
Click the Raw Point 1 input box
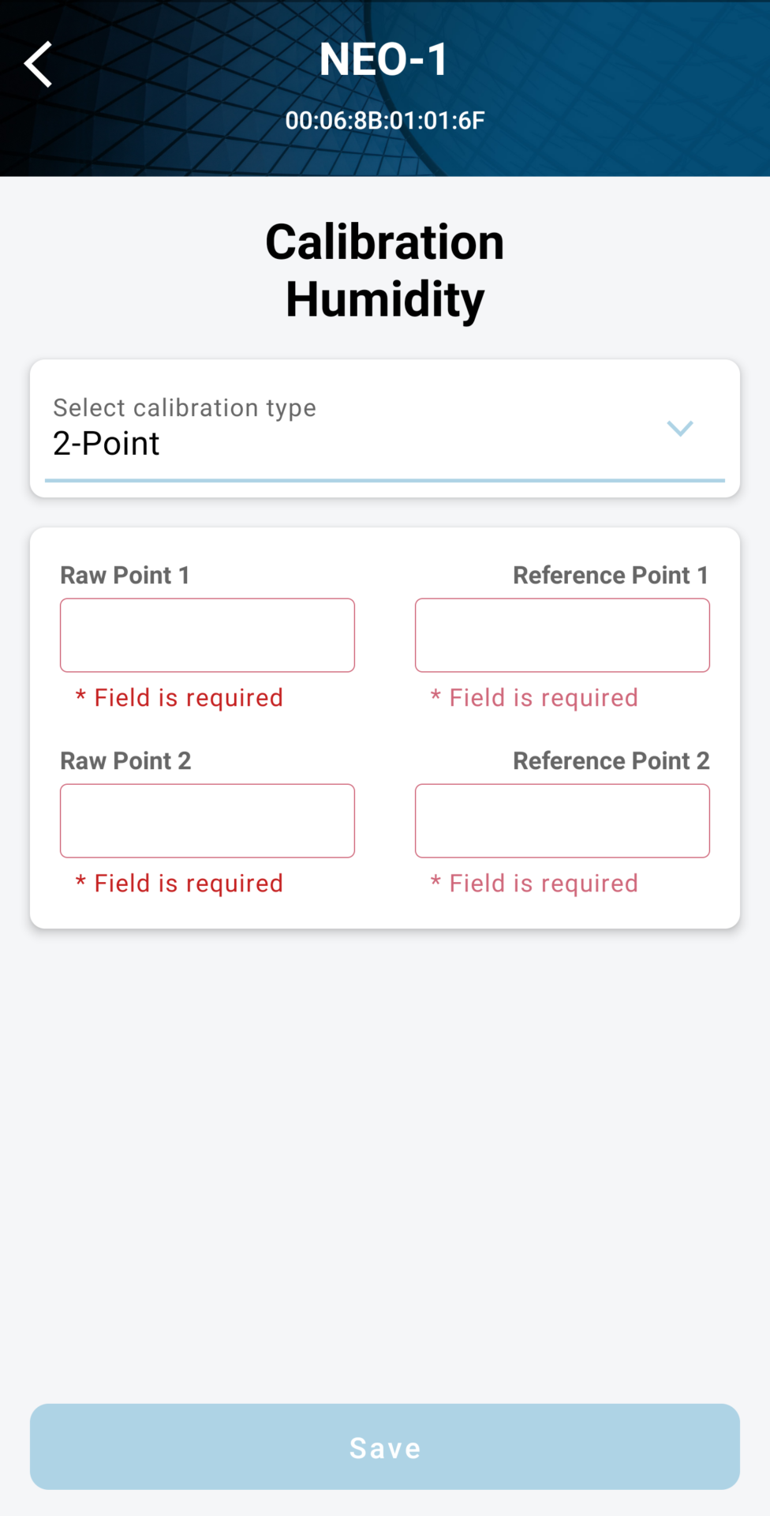click(x=207, y=635)
